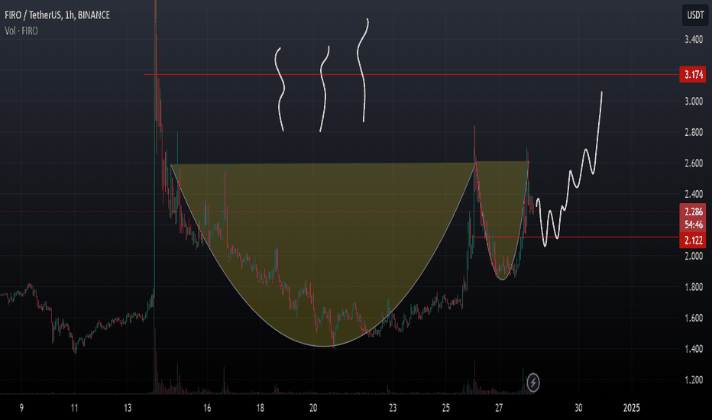Click the 3.400 price axis value
Image resolution: width=712 pixels, height=420 pixels.
click(694, 40)
